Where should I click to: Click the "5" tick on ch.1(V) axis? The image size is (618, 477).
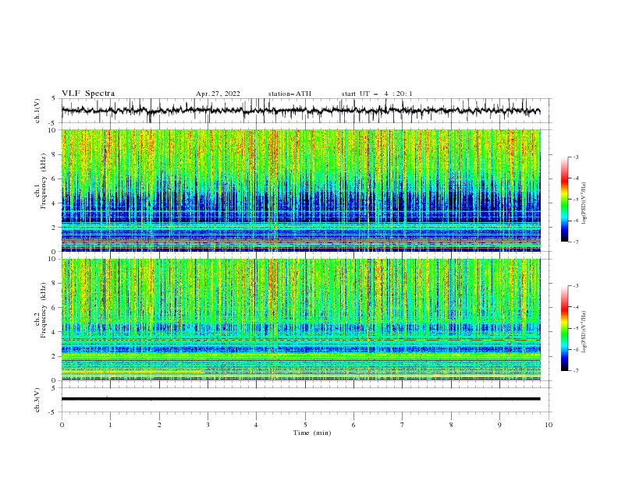(x=54, y=98)
